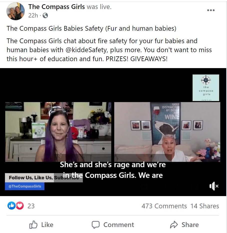This screenshot has width=227, height=233.
Task: Play the video by clicking left host feed
Action: point(58,132)
